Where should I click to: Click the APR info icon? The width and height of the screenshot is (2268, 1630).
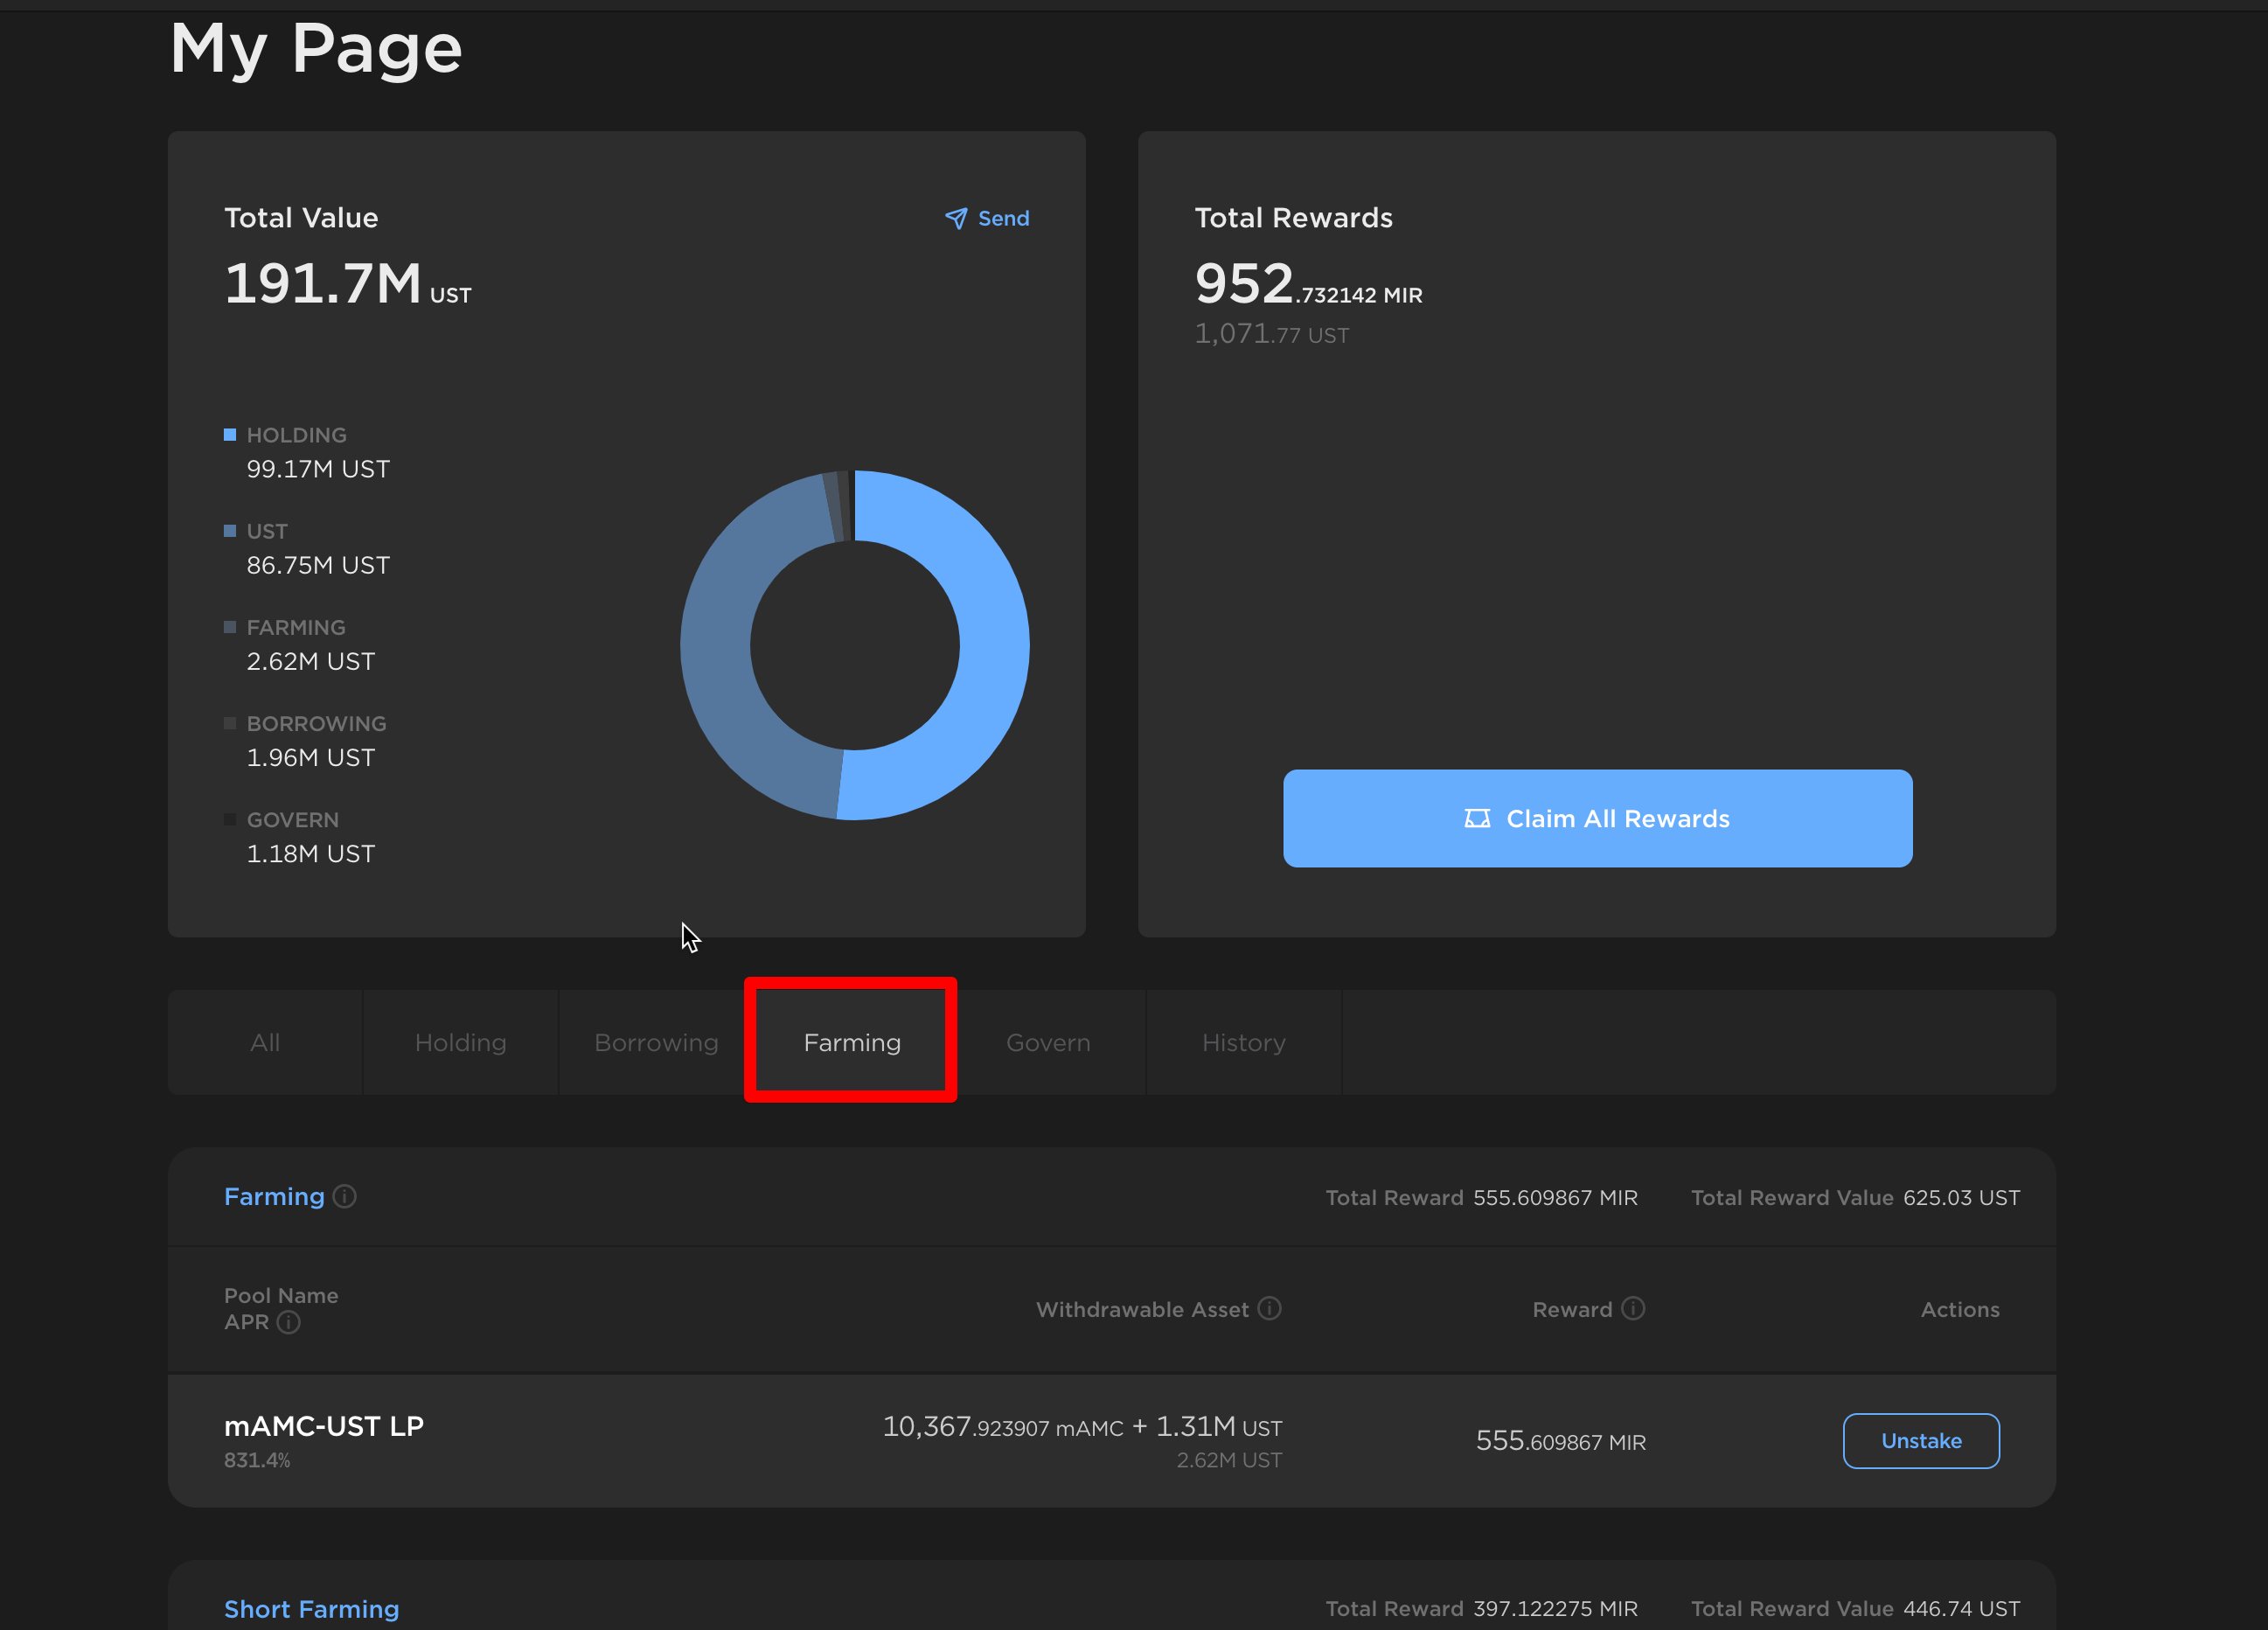[289, 1322]
